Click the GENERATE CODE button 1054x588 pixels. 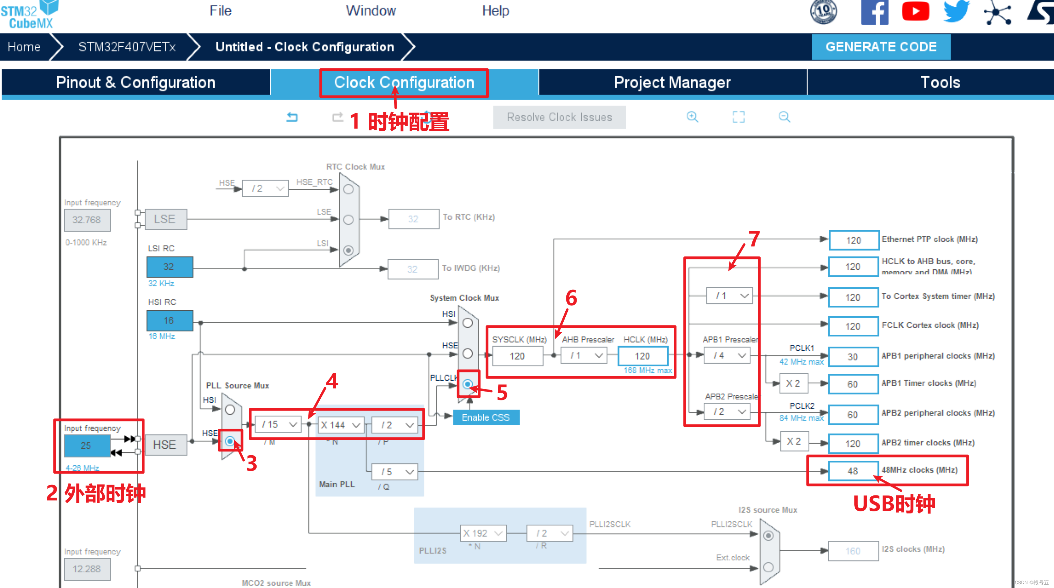[x=881, y=47]
